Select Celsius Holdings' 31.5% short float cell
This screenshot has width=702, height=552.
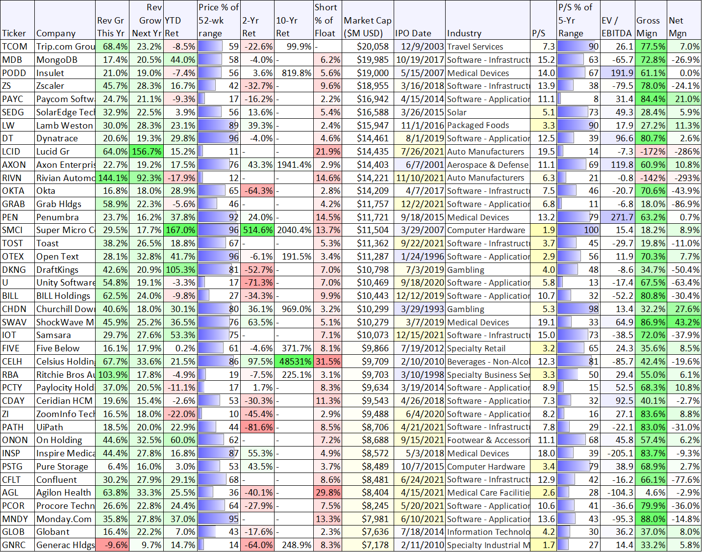(327, 361)
